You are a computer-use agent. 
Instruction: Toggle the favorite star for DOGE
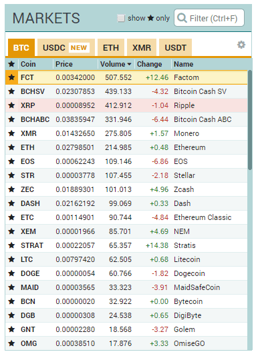(11, 273)
